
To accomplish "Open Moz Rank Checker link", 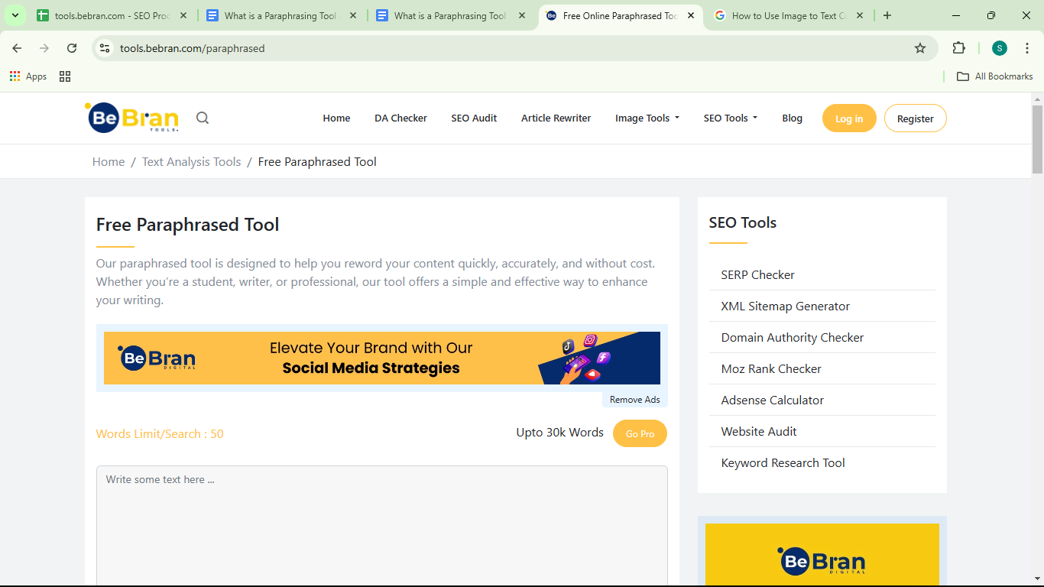I will point(771,368).
